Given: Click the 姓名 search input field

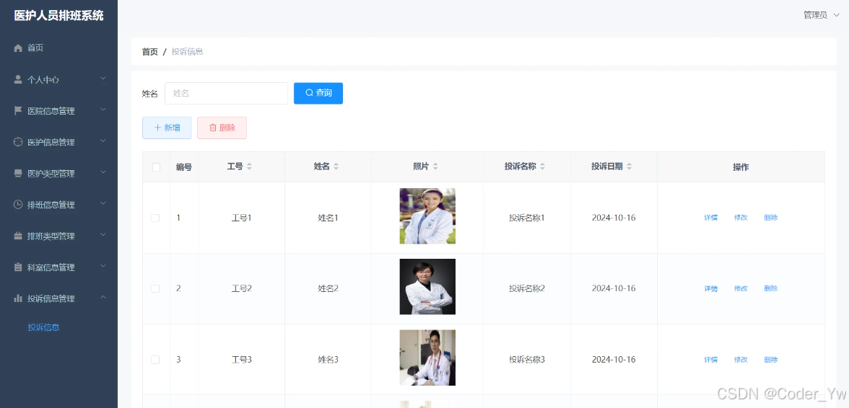Looking at the screenshot, I should pyautogui.click(x=227, y=94).
